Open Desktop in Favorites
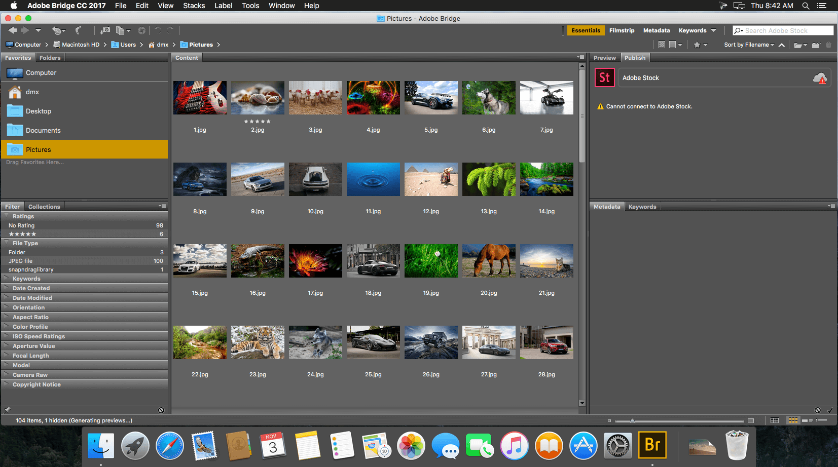838x467 pixels. 39,111
